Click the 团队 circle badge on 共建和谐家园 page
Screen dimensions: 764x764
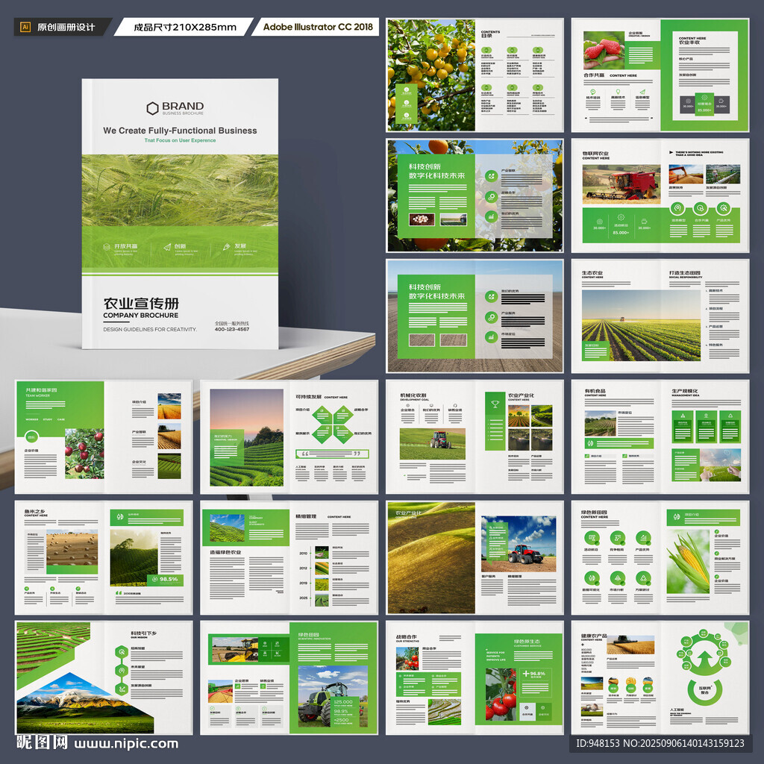point(31,437)
